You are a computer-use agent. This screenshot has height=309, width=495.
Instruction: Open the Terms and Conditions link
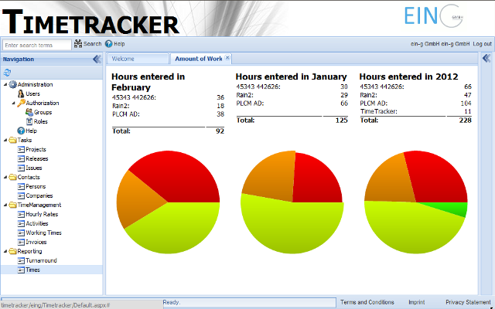click(x=367, y=302)
